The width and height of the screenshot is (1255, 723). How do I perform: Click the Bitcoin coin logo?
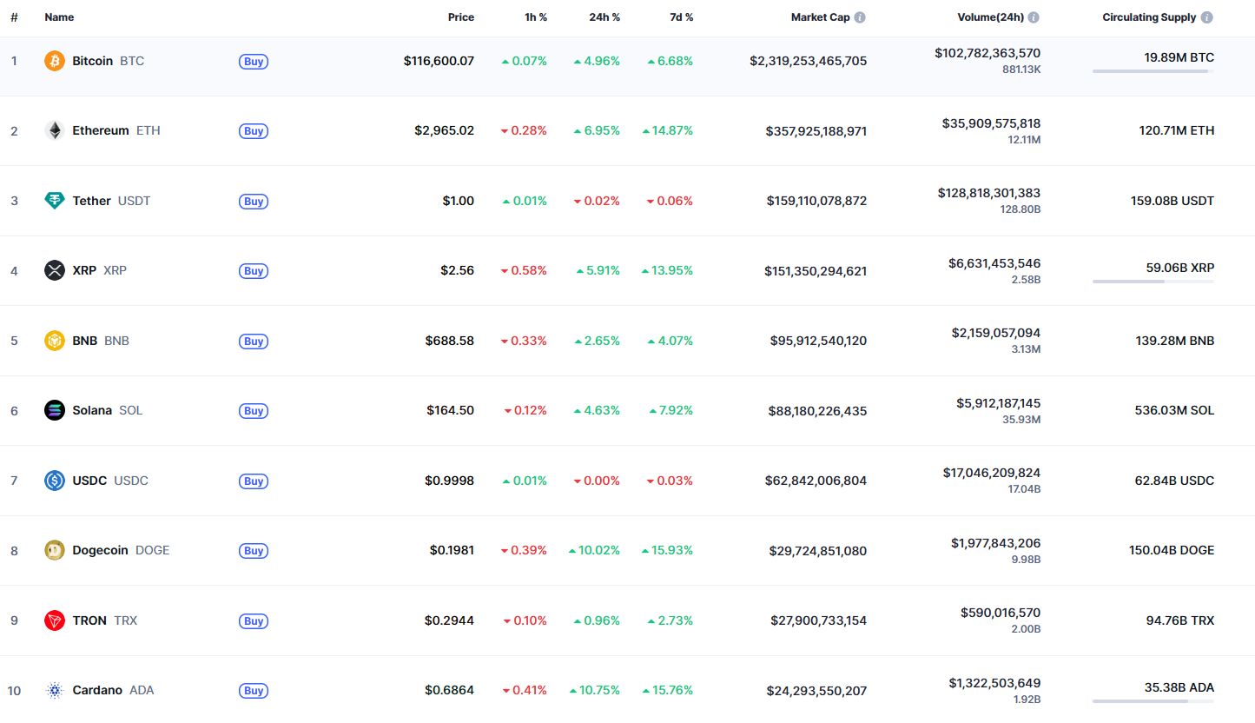point(55,61)
